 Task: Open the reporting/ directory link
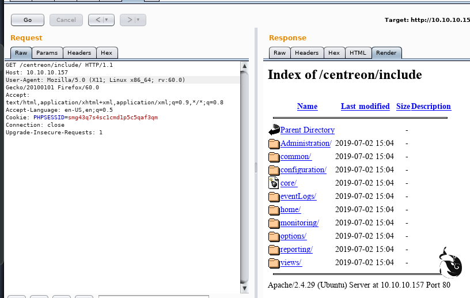click(x=296, y=250)
